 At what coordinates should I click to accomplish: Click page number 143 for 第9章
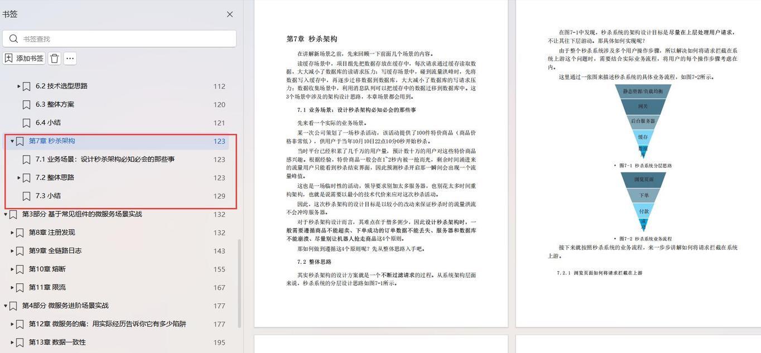(219, 251)
